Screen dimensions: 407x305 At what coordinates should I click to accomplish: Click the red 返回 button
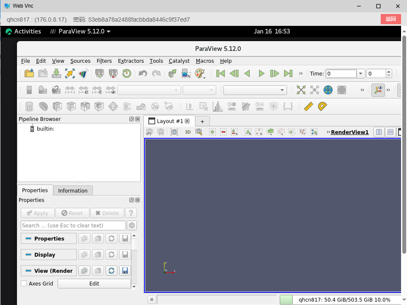(x=390, y=19)
